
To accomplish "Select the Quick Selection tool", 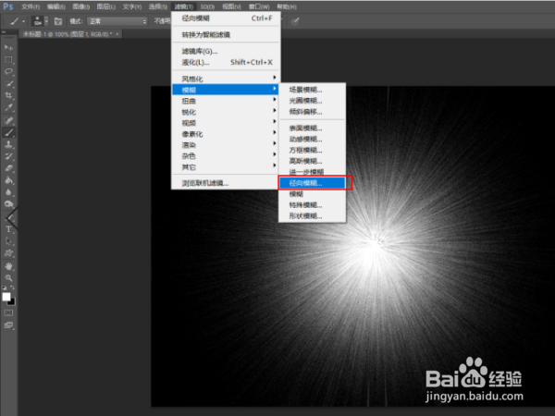I will pyautogui.click(x=8, y=84).
